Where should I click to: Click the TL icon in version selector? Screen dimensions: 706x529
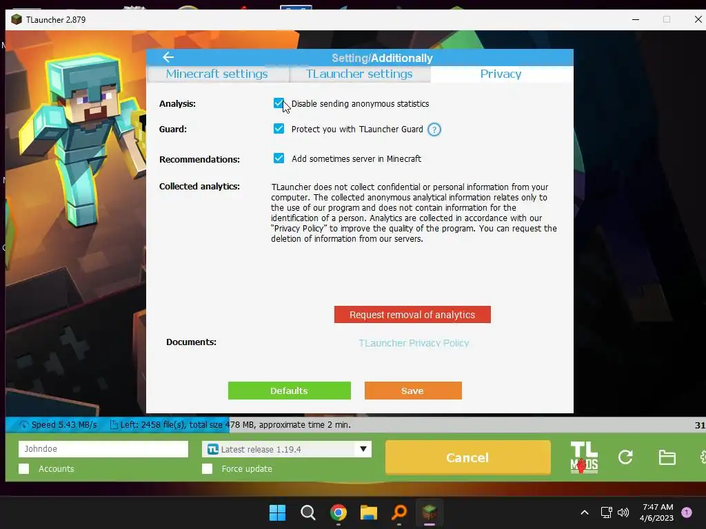click(x=212, y=449)
